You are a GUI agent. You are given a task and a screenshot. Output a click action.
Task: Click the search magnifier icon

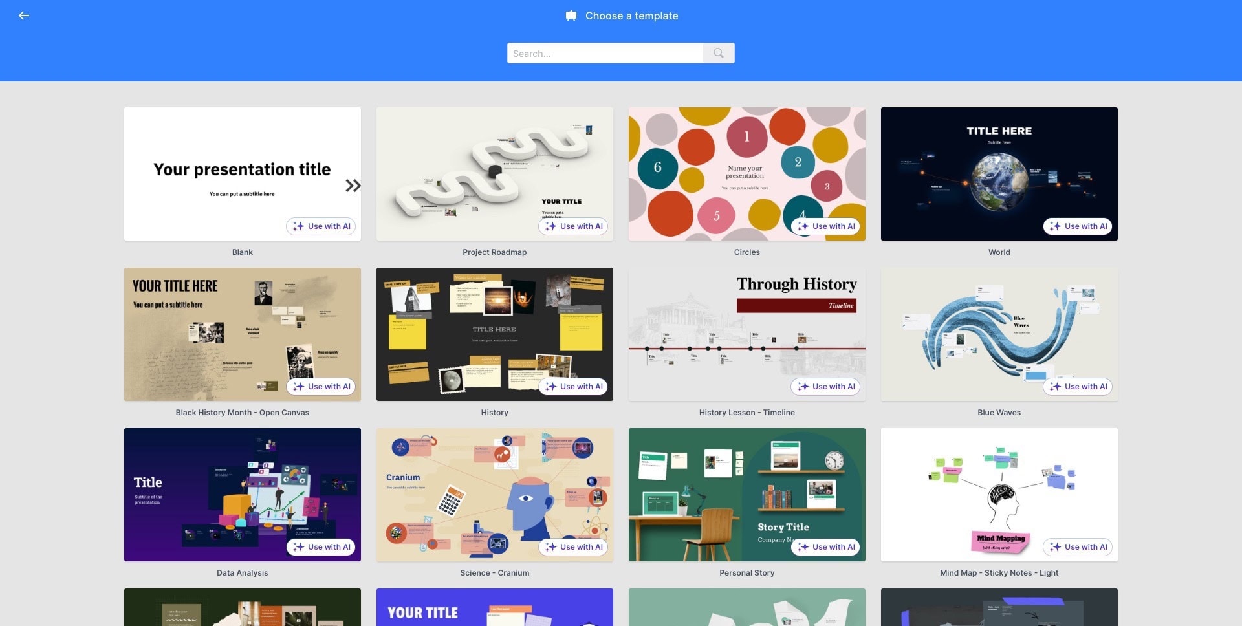pos(719,53)
